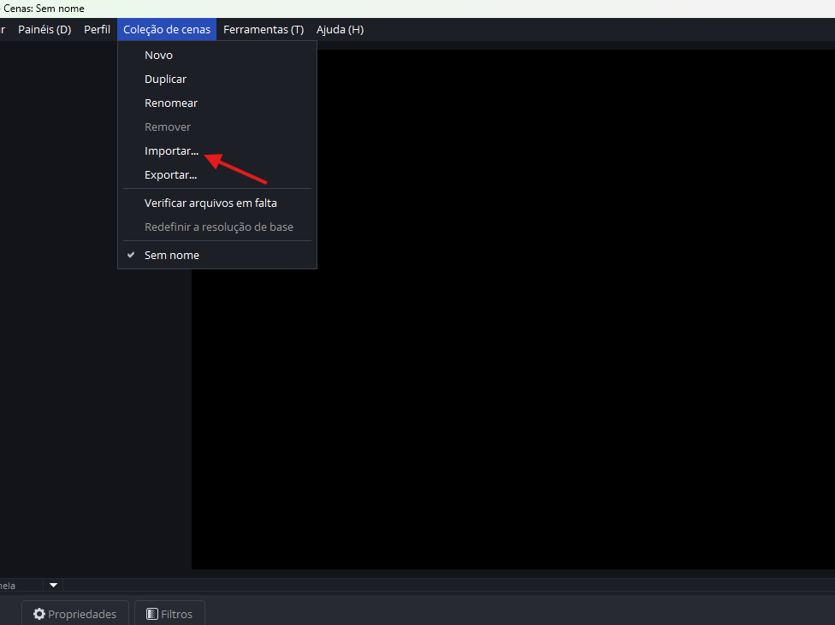Click the greyed-out Remover entry
Viewport: 835px width, 625px height.
point(168,127)
